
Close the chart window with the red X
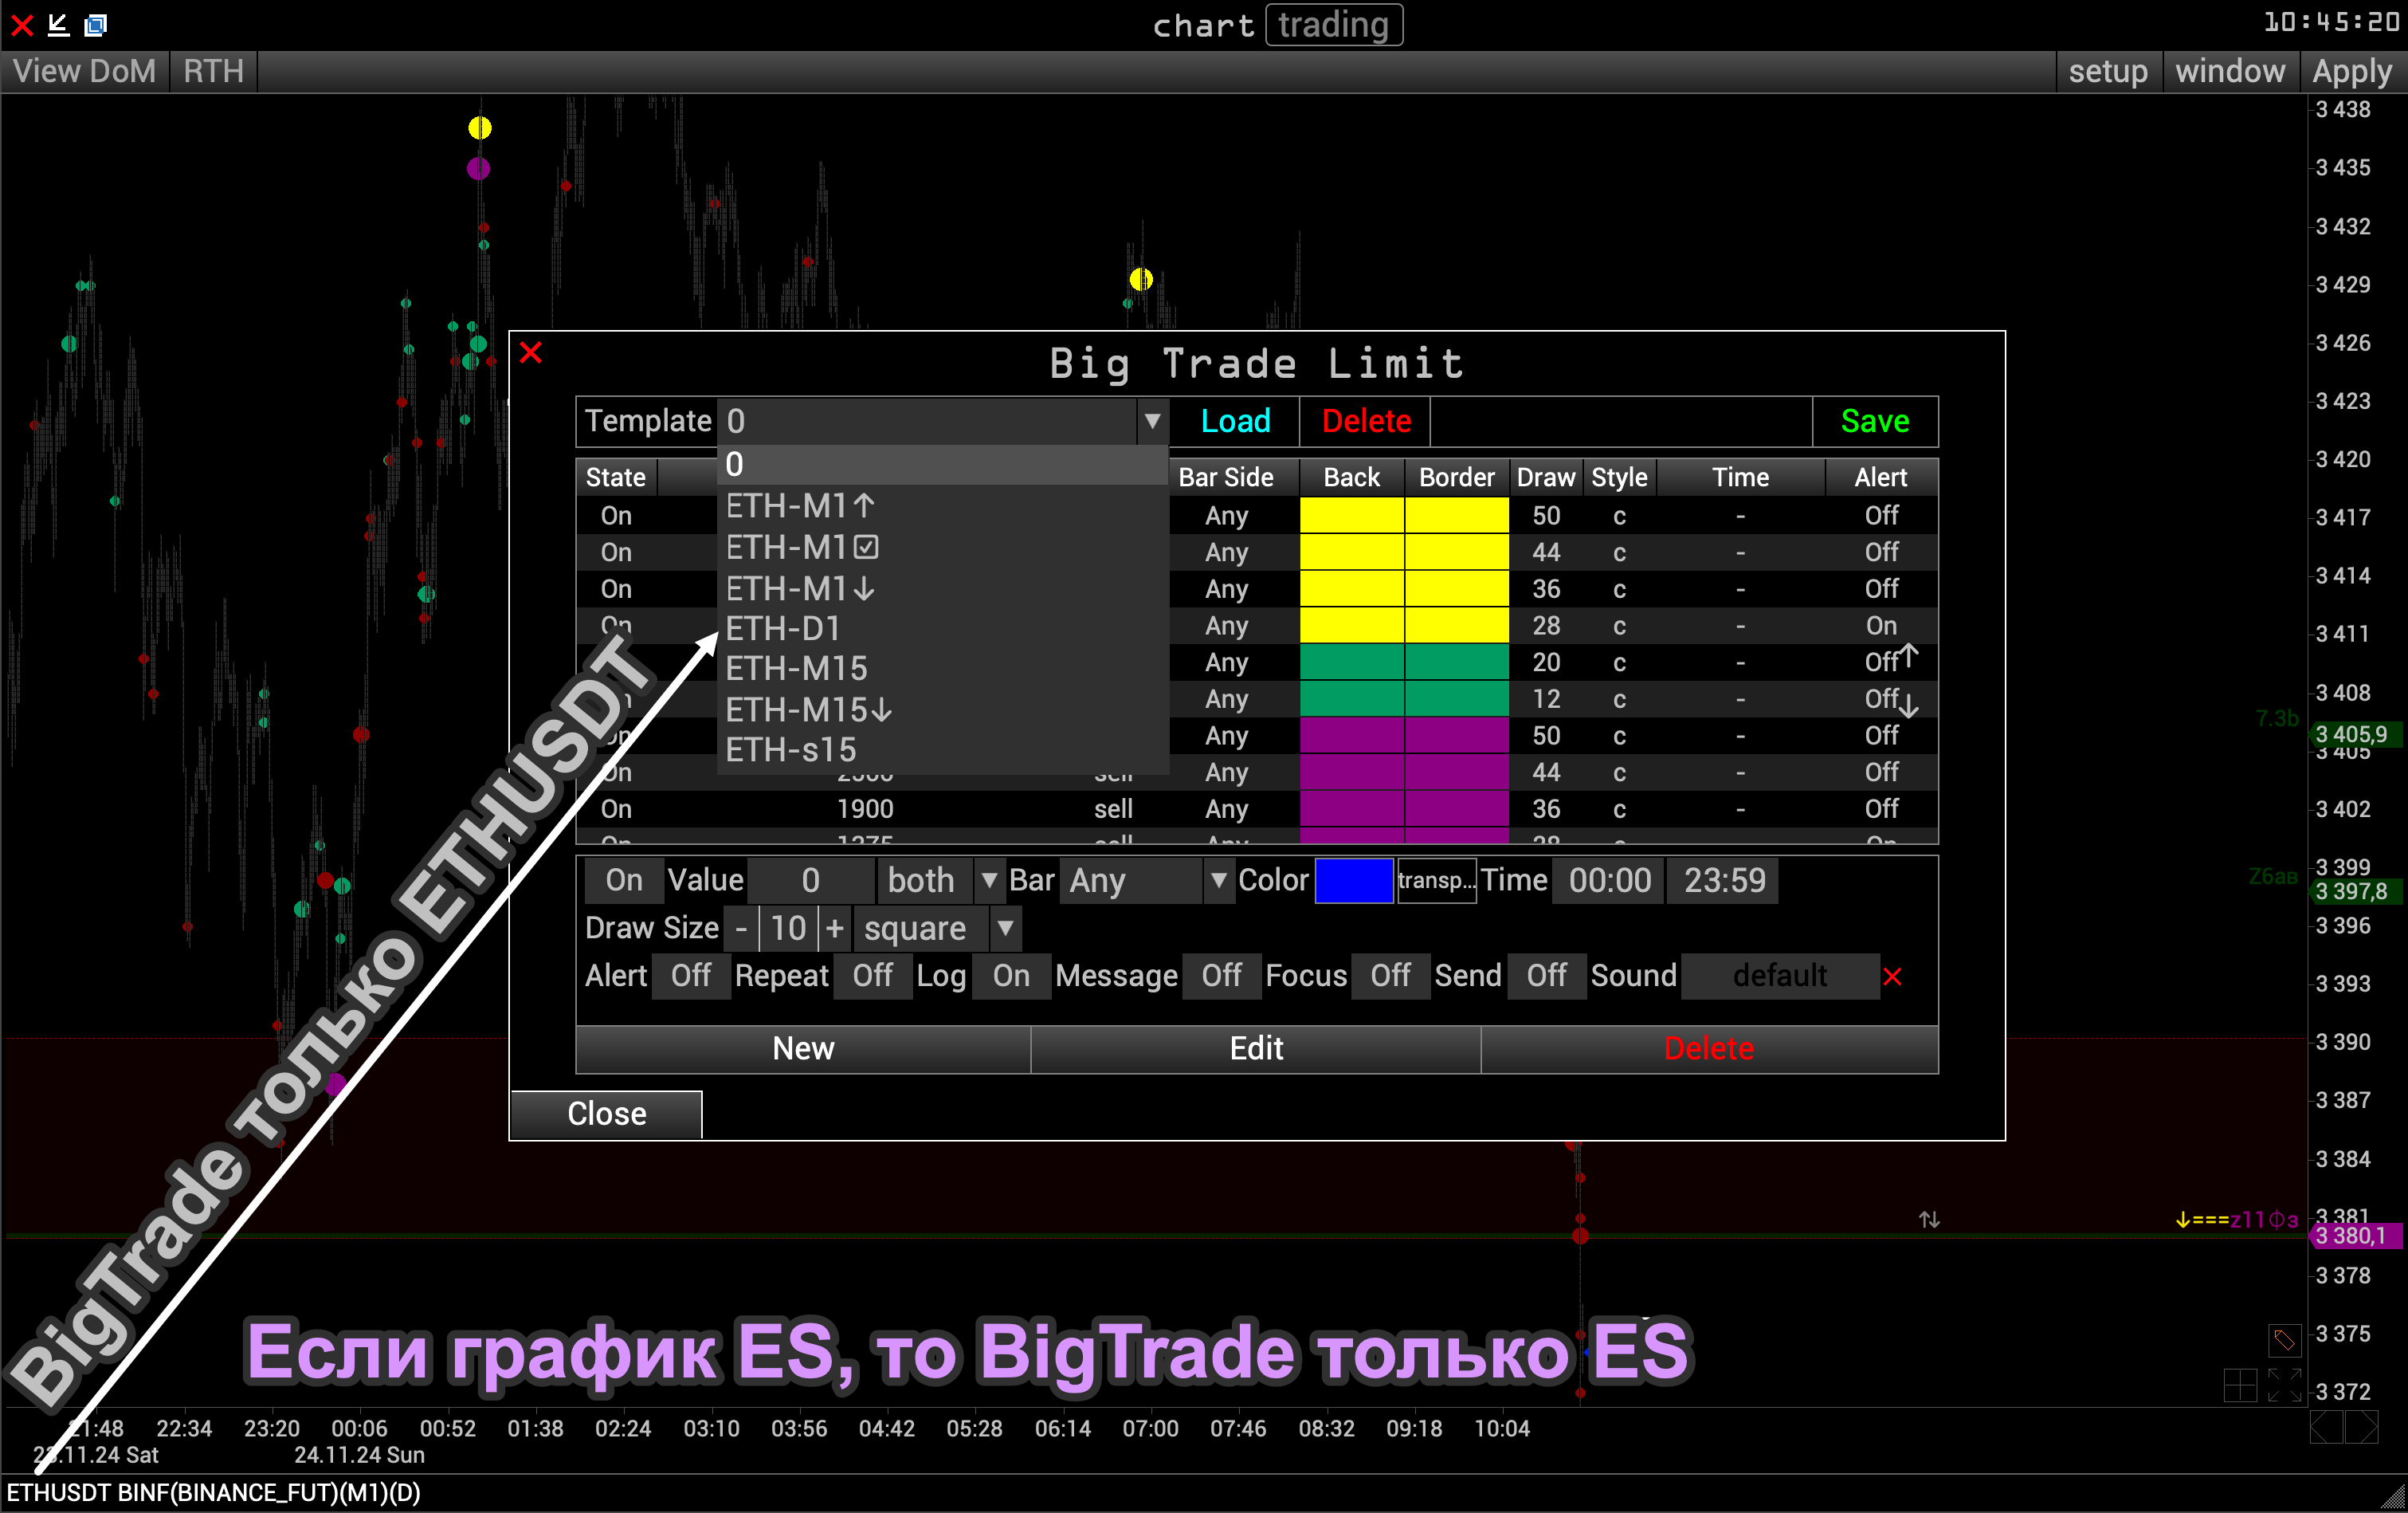[22, 25]
